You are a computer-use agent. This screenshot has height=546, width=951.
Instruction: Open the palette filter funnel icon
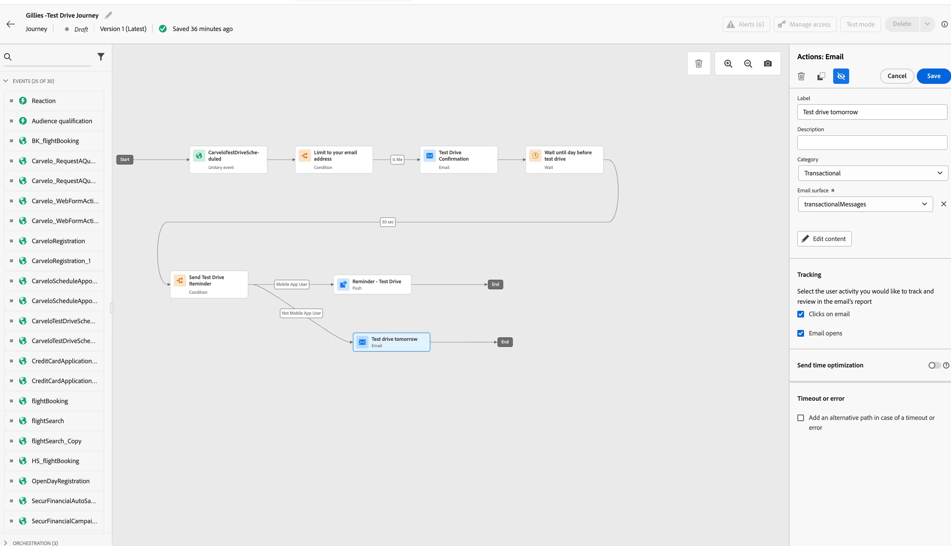[x=101, y=57]
